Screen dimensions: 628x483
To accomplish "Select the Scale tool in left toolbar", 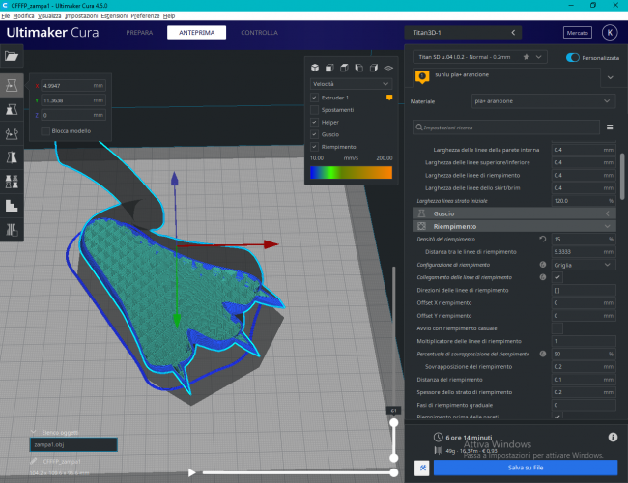I will click(x=12, y=109).
